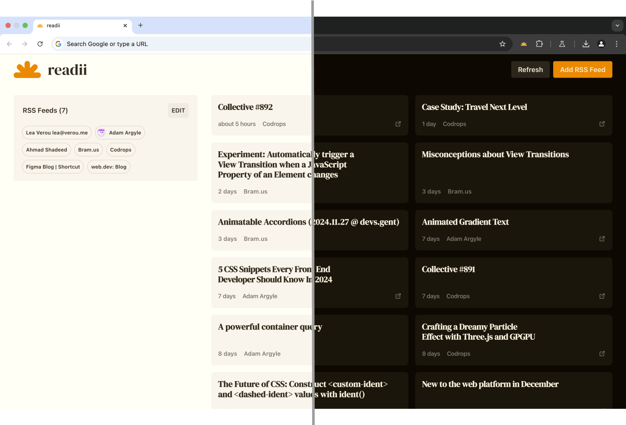
Task: Click EDIT in the RSS Feeds panel
Action: (x=178, y=110)
